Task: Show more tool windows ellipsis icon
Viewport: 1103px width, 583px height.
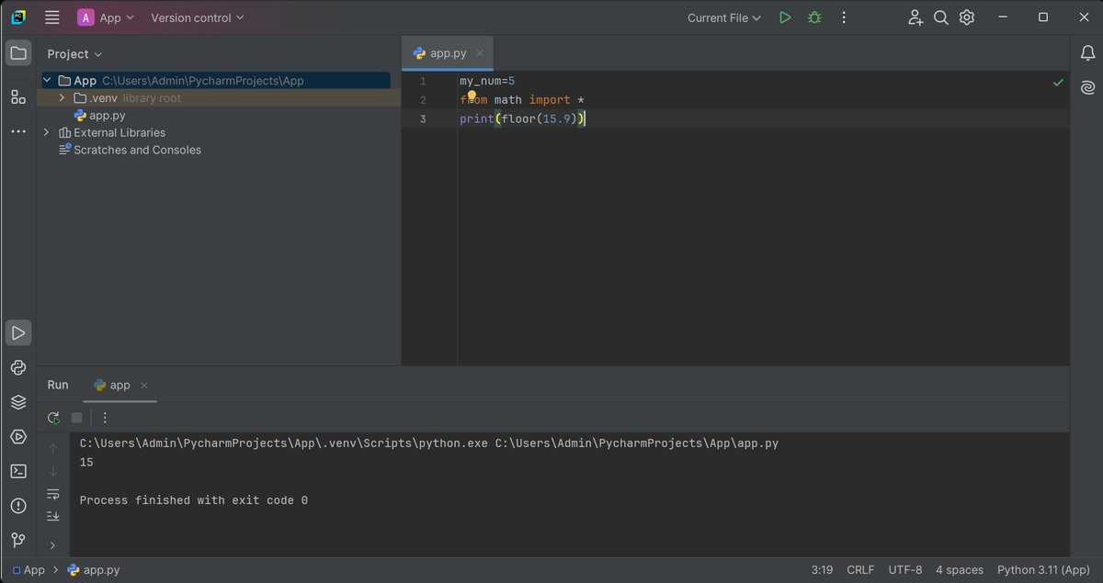Action: point(18,131)
